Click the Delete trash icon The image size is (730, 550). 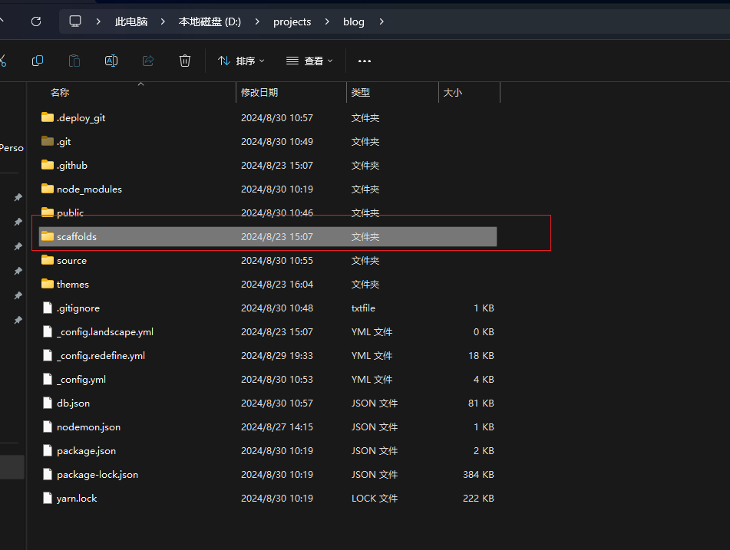pyautogui.click(x=185, y=61)
